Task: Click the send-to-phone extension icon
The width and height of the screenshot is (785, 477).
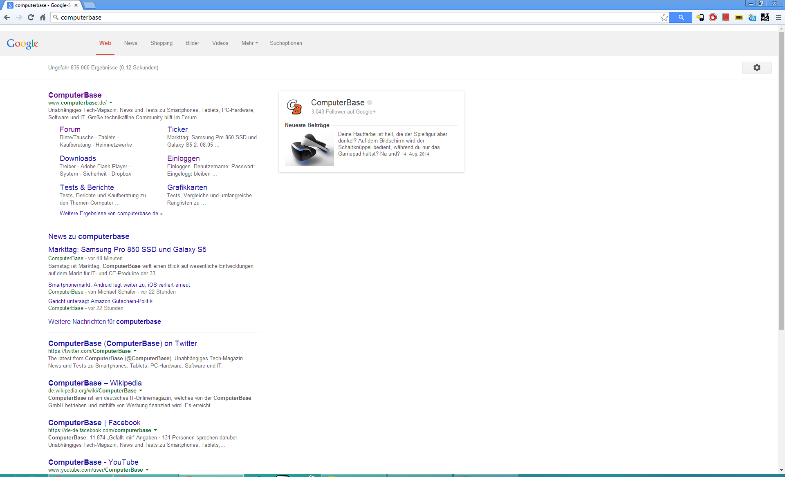Action: (x=700, y=17)
